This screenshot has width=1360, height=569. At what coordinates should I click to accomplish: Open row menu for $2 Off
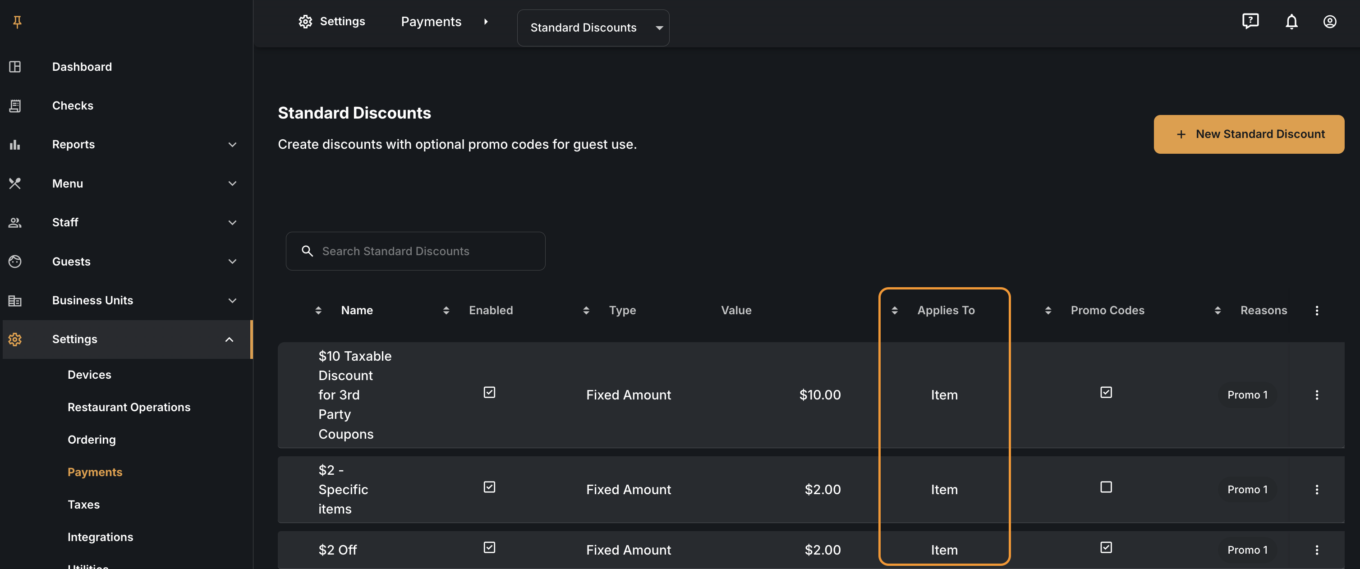[1317, 550]
